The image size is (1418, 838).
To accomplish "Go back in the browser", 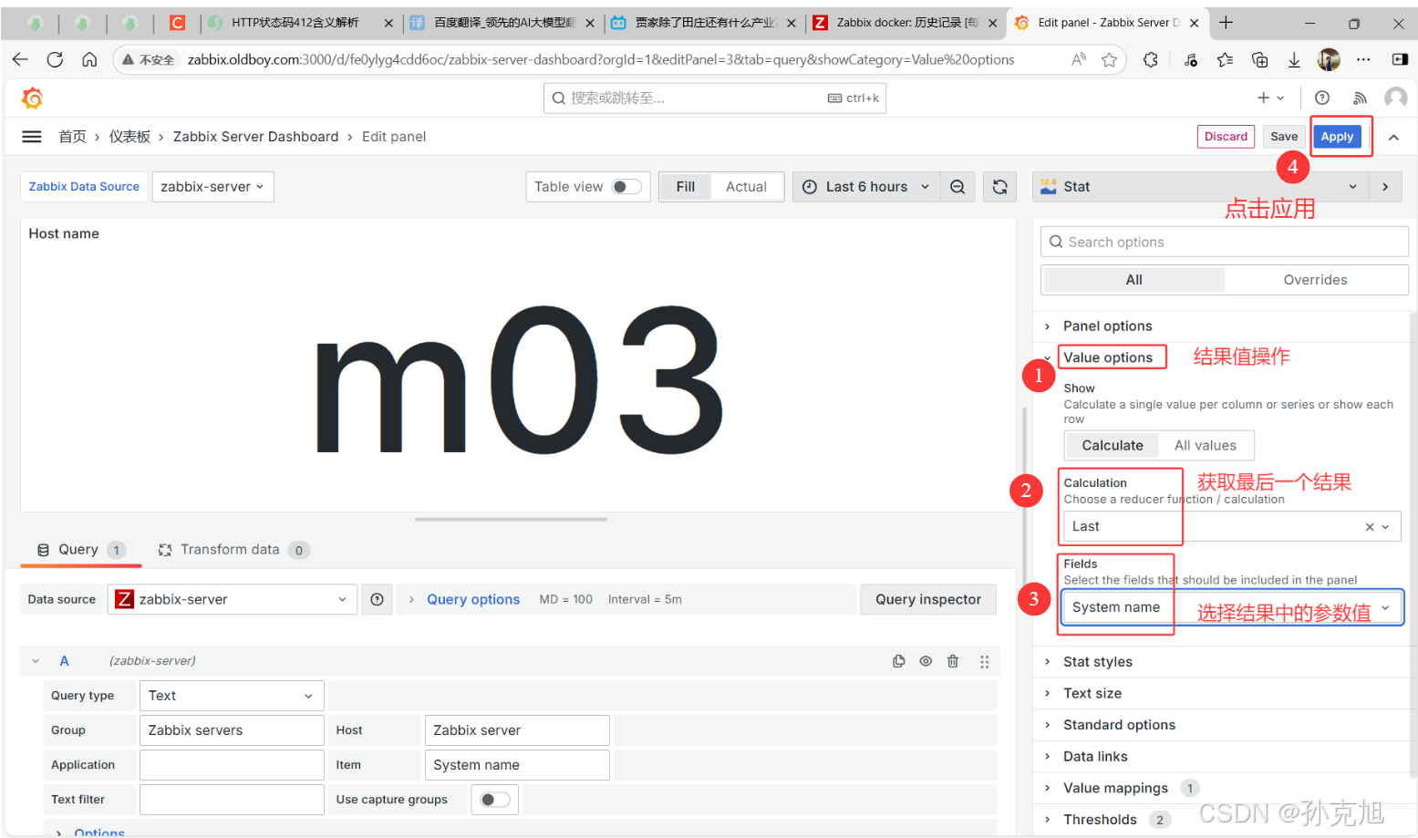I will click(20, 59).
